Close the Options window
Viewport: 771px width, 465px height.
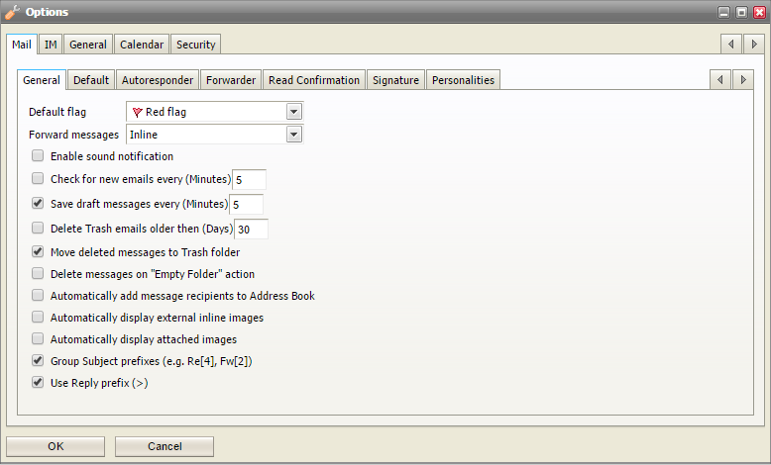click(x=760, y=12)
